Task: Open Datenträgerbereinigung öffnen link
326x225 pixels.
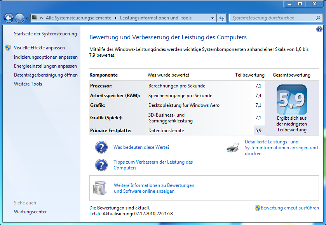Action: [x=46, y=75]
